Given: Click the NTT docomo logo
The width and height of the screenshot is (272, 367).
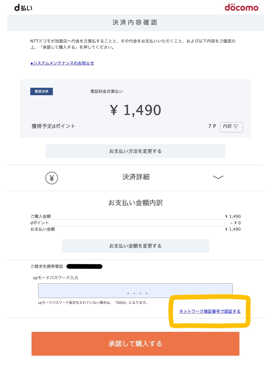Looking at the screenshot, I should click(241, 7).
